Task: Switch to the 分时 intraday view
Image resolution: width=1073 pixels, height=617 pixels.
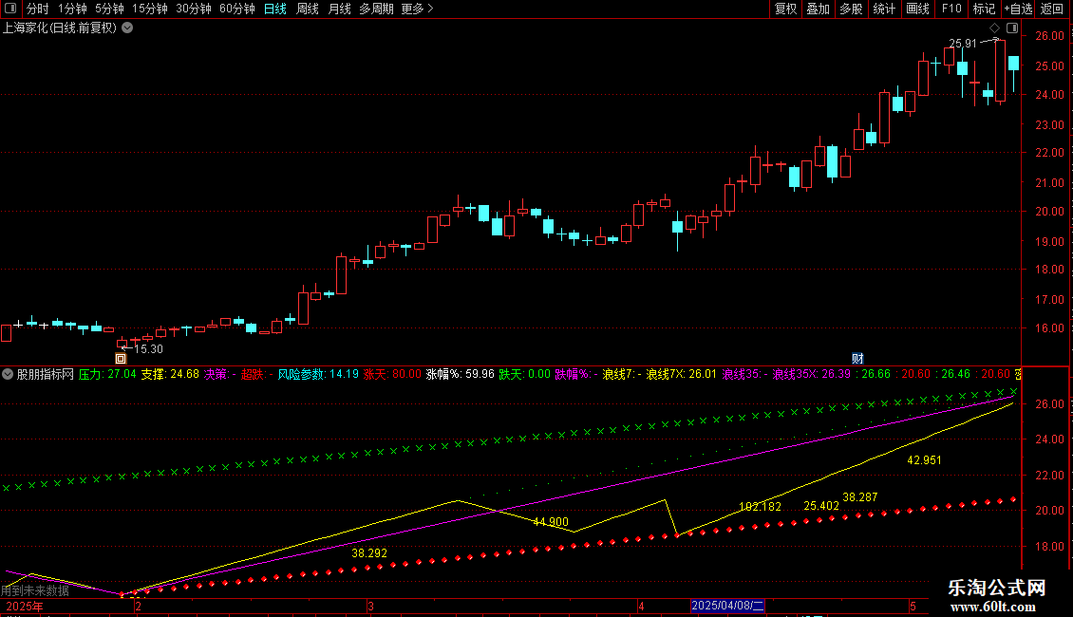Action: point(38,9)
